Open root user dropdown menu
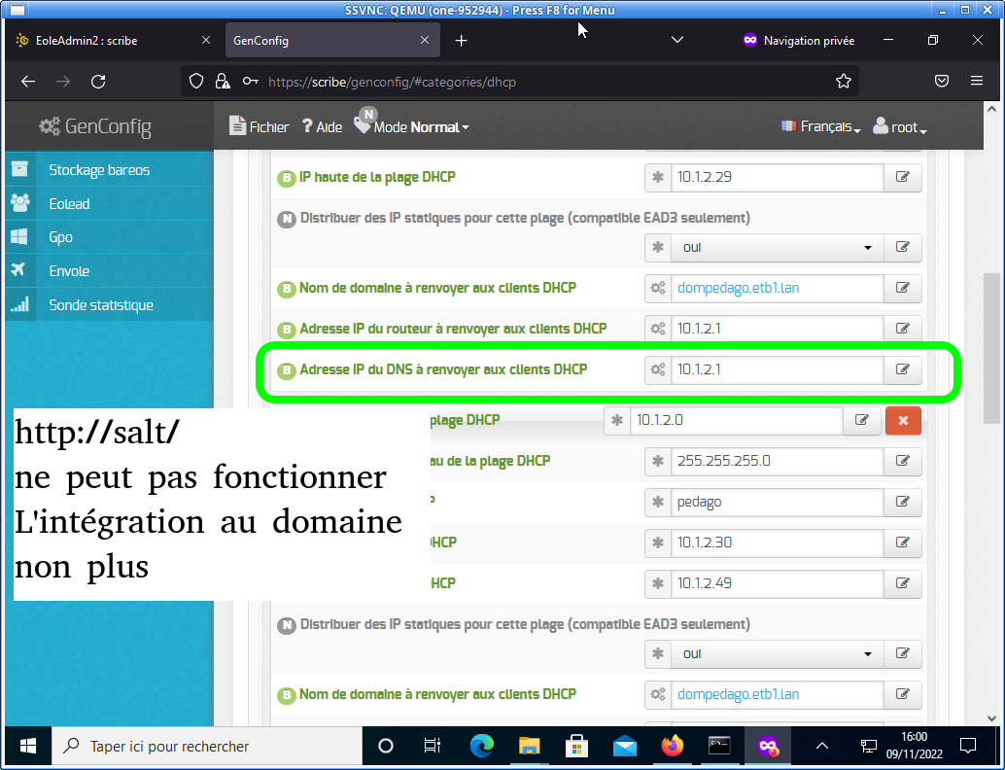Image resolution: width=1005 pixels, height=770 pixels. click(x=900, y=127)
